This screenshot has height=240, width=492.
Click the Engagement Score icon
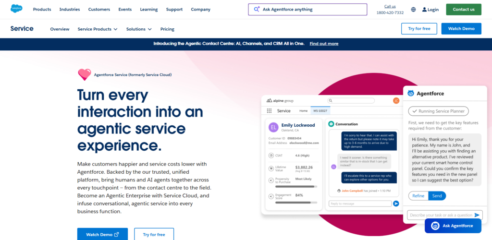pos(271,196)
